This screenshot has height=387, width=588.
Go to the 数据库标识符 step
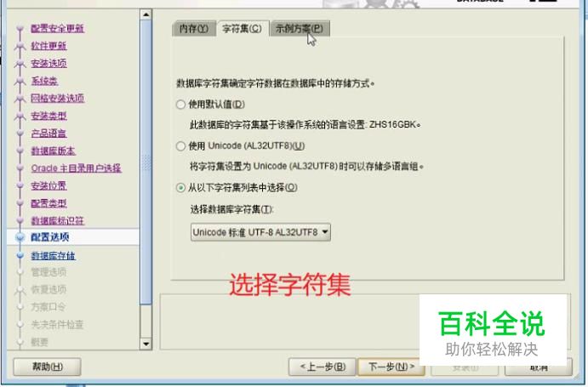(x=57, y=221)
